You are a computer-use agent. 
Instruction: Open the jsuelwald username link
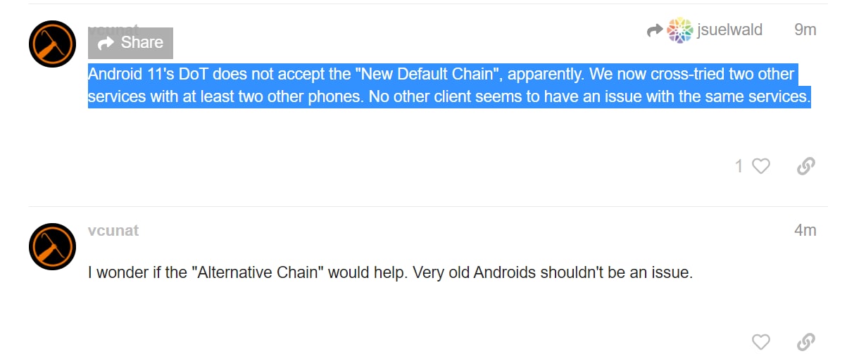pyautogui.click(x=729, y=30)
